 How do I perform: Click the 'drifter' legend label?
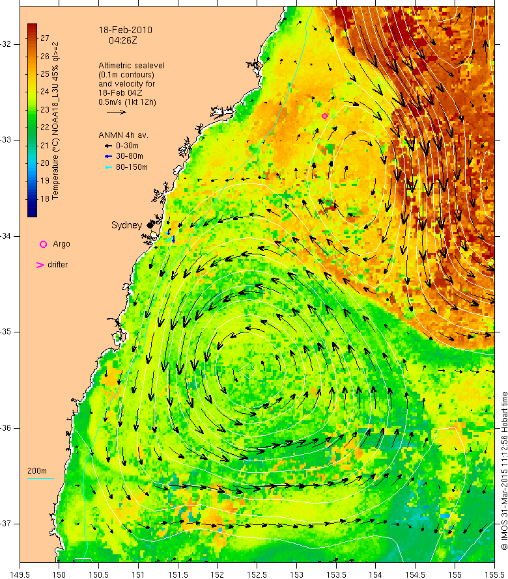(x=58, y=265)
